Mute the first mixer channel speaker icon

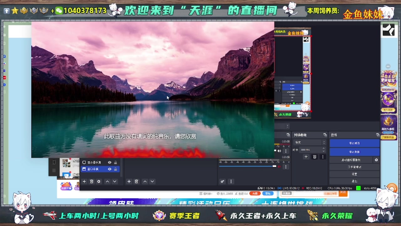[x=279, y=151]
